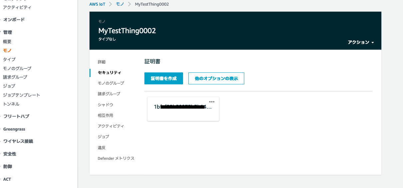Go to モノ breadcrumb link
This screenshot has height=188, width=403.
(x=120, y=4)
